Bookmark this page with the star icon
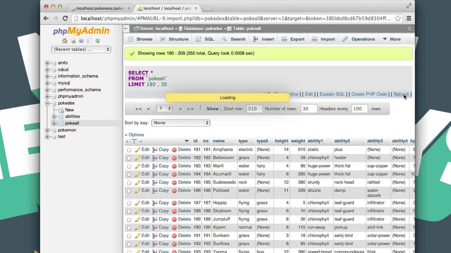451x253 pixels. (x=398, y=18)
